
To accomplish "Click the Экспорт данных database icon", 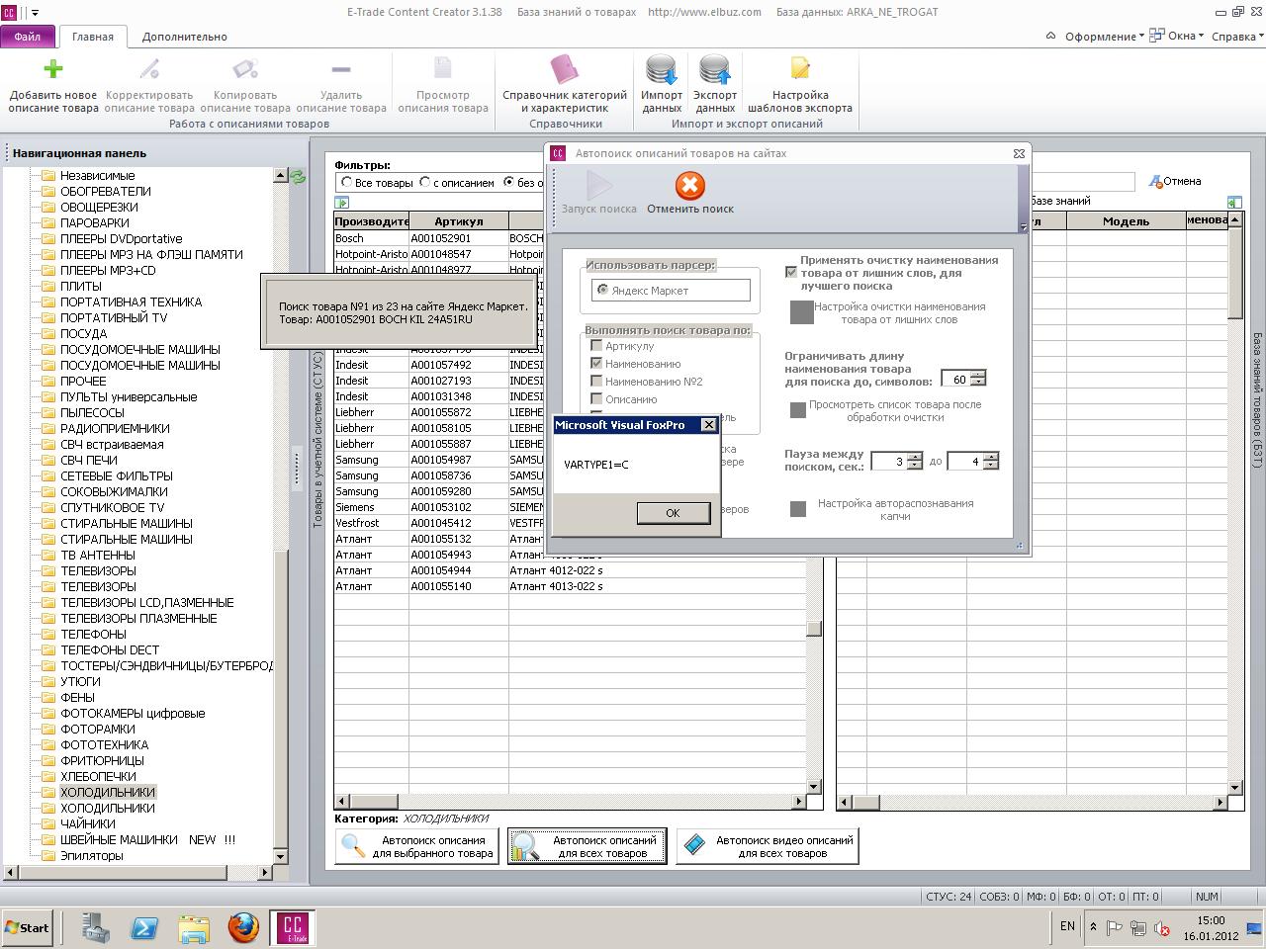I will pyautogui.click(x=715, y=69).
